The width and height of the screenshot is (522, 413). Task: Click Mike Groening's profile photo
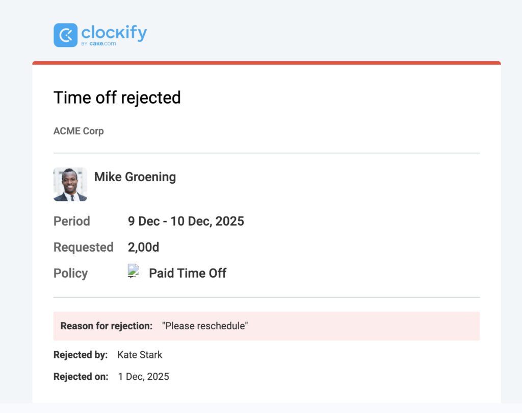[70, 184]
